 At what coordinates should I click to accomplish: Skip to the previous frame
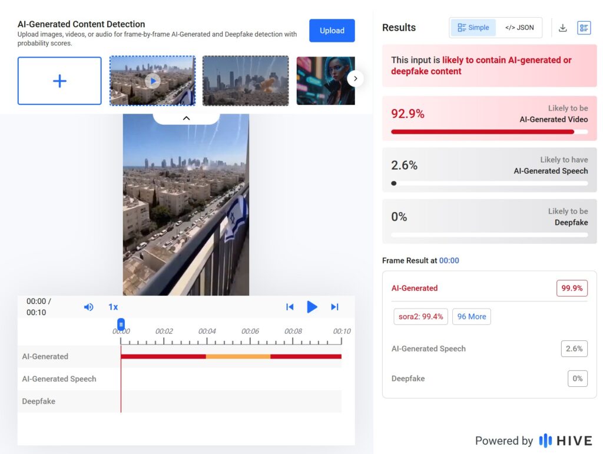290,307
